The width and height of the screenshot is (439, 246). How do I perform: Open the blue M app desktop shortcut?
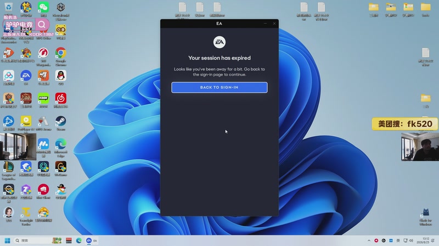[43, 144]
